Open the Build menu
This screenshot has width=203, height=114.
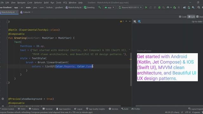point(46,3)
